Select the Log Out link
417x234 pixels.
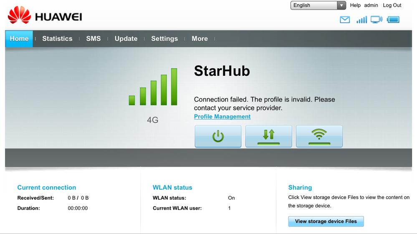(392, 5)
